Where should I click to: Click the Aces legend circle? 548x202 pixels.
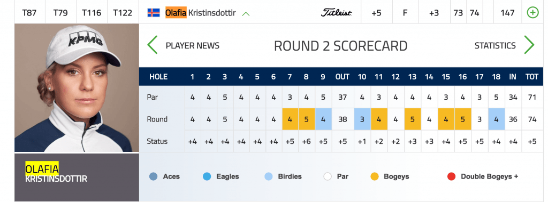click(153, 176)
